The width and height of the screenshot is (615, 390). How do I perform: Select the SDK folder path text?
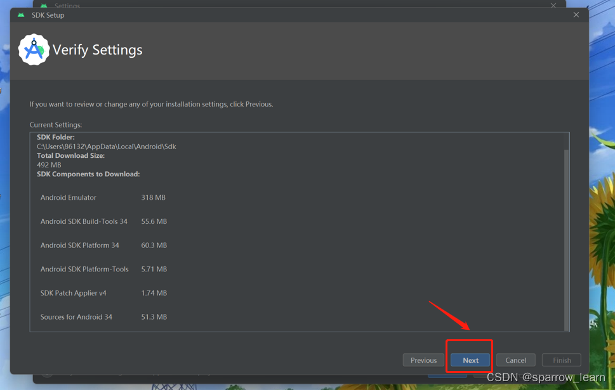pyautogui.click(x=106, y=146)
